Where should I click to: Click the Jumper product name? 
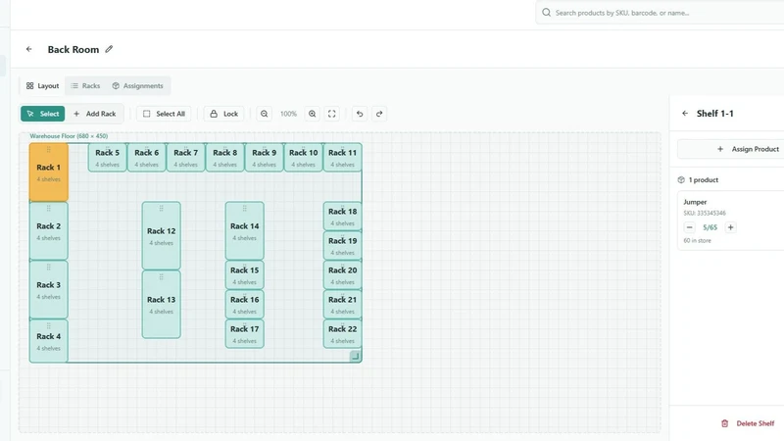[x=695, y=202]
